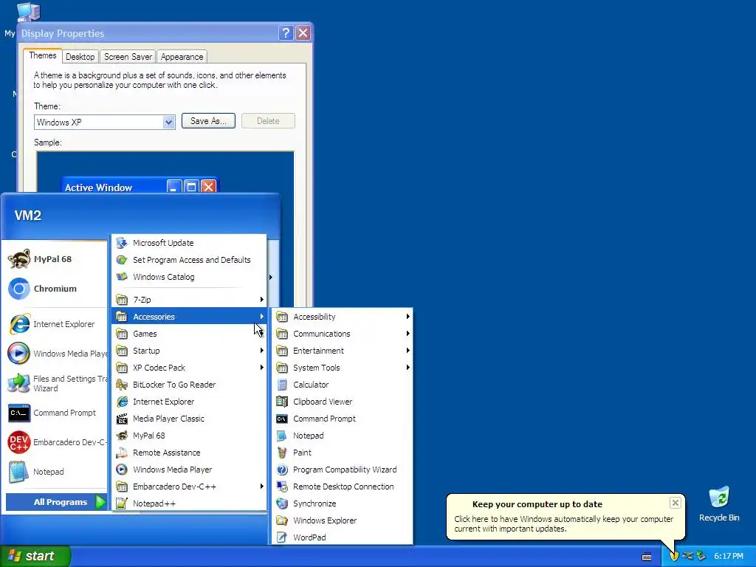Launch Chromium from the Start menu
This screenshot has height=567, width=756.
pos(54,289)
